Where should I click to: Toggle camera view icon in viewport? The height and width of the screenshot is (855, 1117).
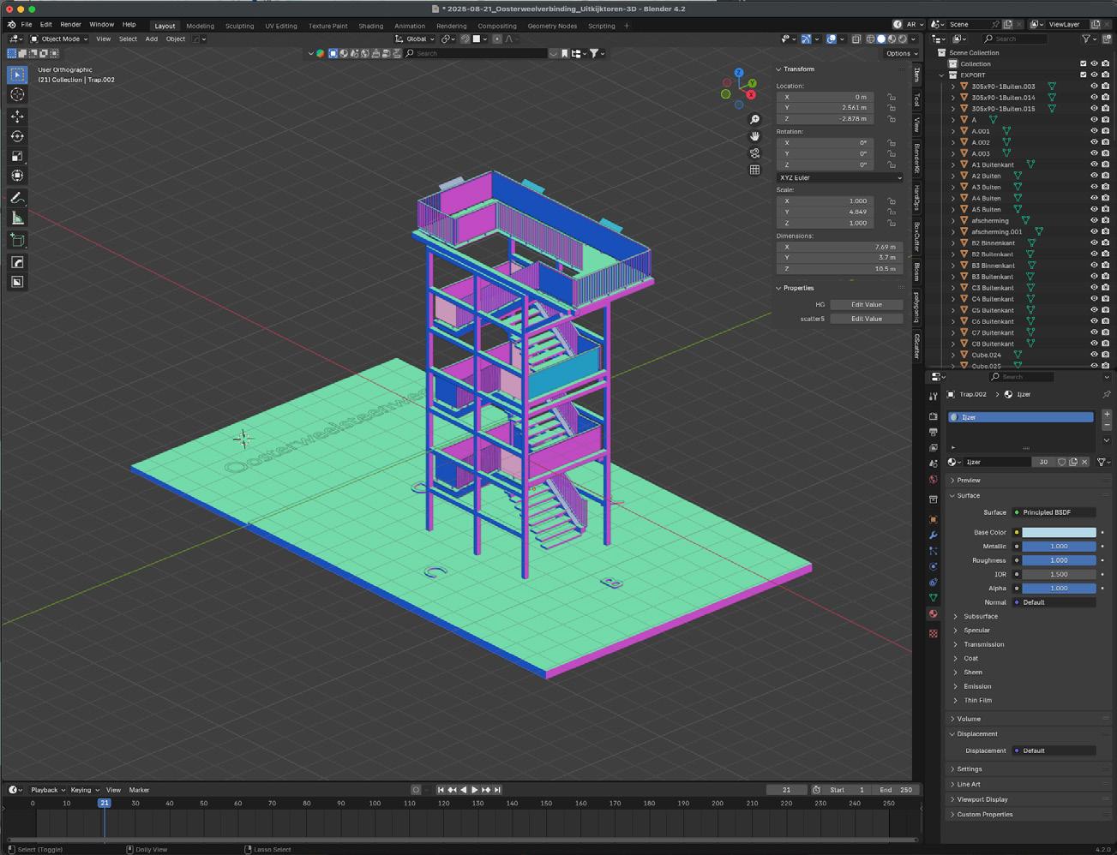[x=754, y=153]
